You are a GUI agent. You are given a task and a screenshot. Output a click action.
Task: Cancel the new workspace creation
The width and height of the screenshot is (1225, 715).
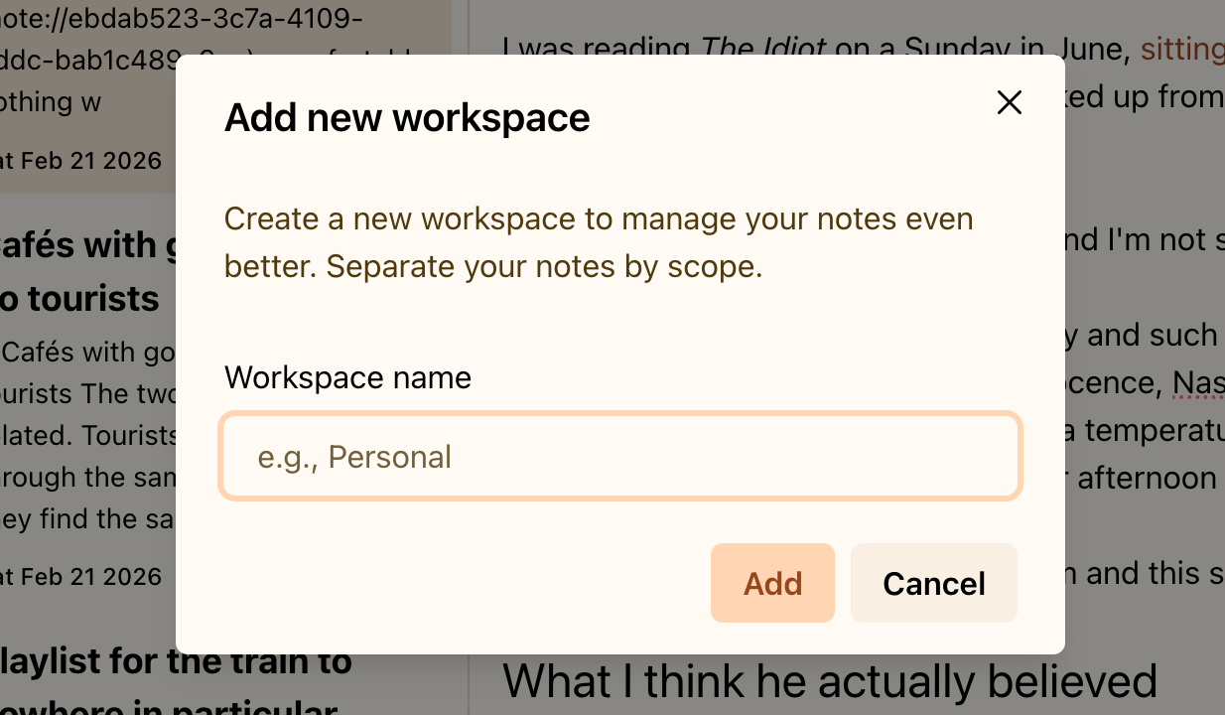(x=933, y=584)
